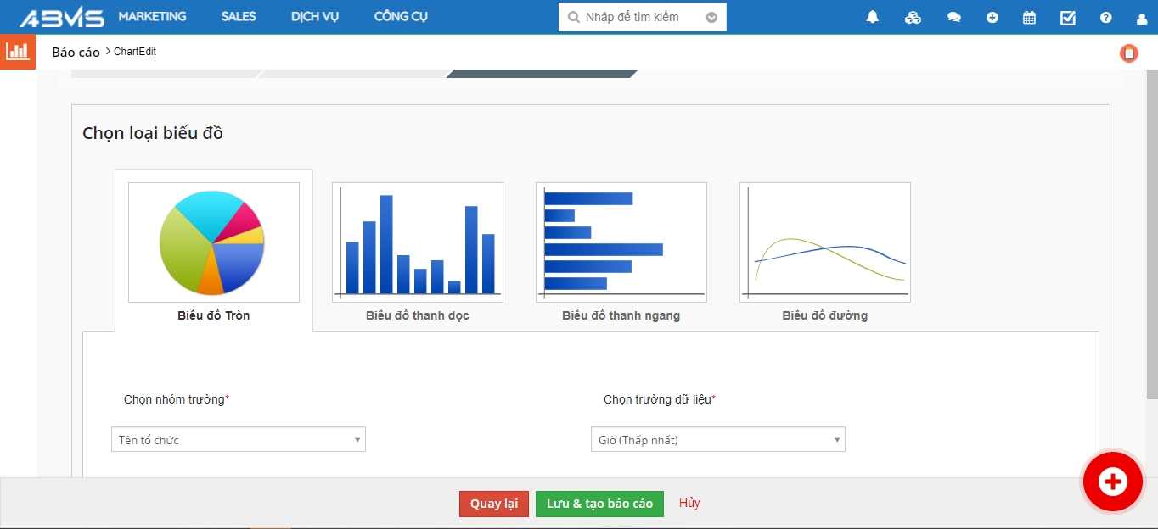Open the DỊCH VỤ menu
Viewport: 1158px width, 529px height.
click(x=314, y=16)
